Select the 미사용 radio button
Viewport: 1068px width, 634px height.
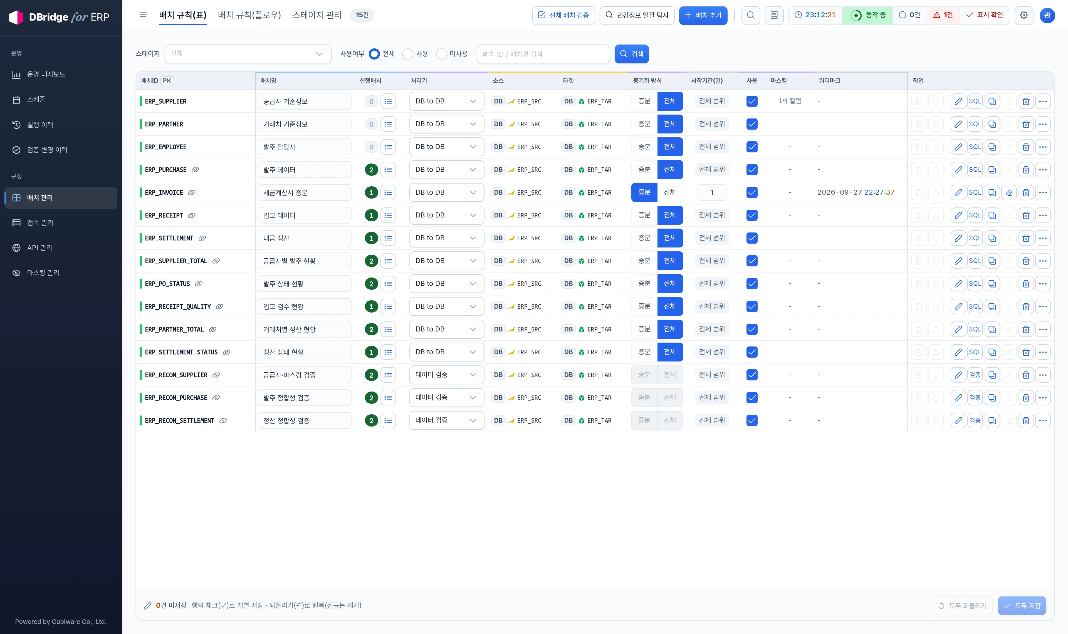point(441,54)
